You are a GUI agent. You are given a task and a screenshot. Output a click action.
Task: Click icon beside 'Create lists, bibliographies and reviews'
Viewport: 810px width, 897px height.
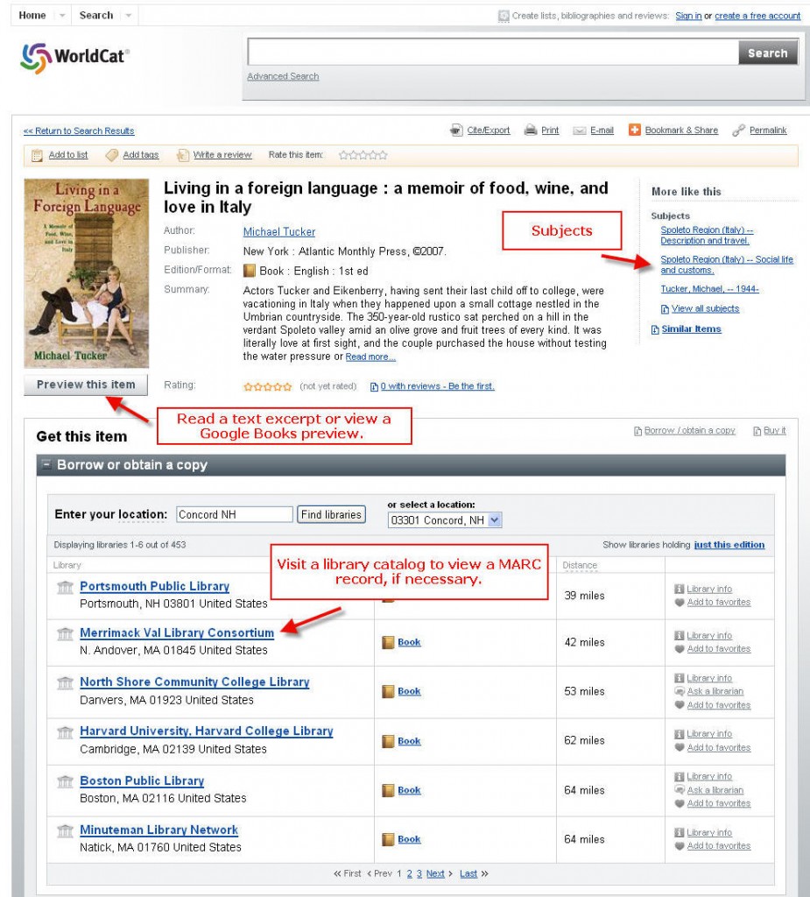coord(504,16)
